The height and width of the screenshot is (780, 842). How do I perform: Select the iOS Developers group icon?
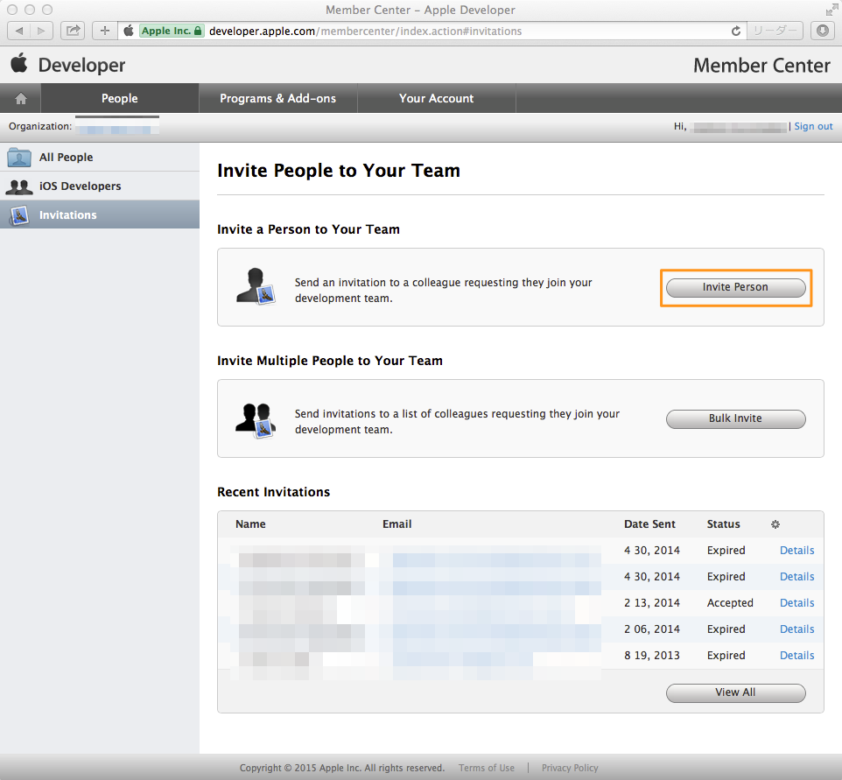19,186
